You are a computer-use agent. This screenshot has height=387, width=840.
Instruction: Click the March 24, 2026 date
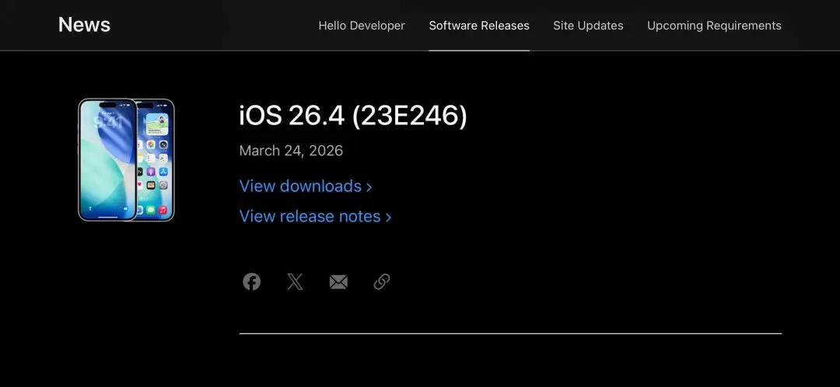[x=291, y=151]
